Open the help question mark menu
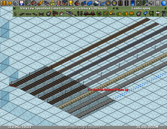The height and width of the screenshot is (129, 167). coord(164,3)
